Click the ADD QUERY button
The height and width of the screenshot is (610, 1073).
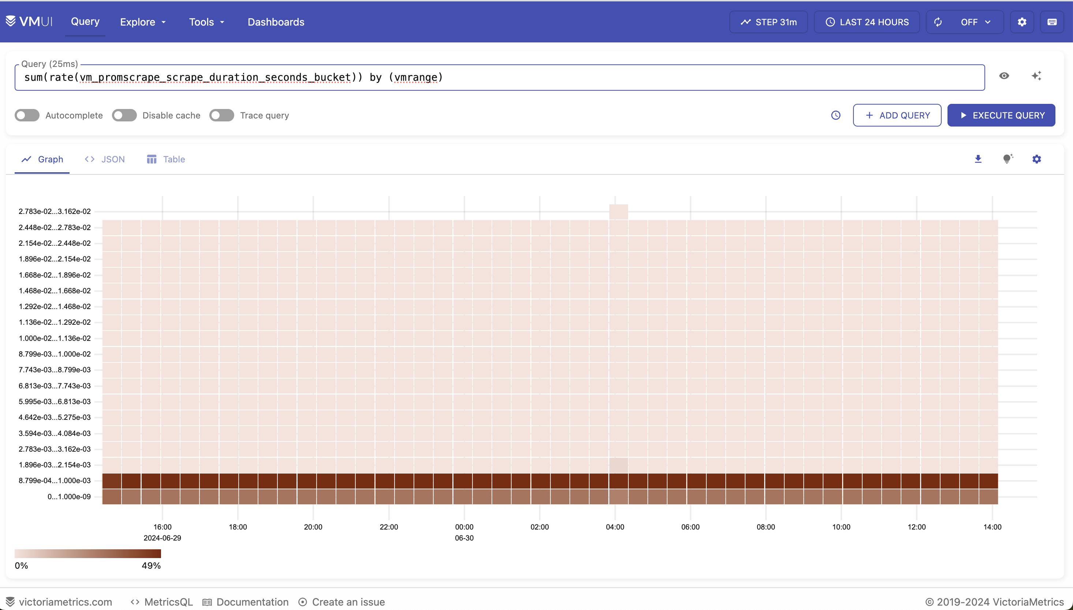tap(897, 115)
